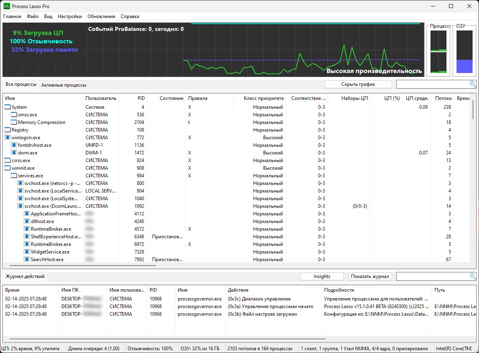Switch to the Активные процессы tab

tap(63, 85)
